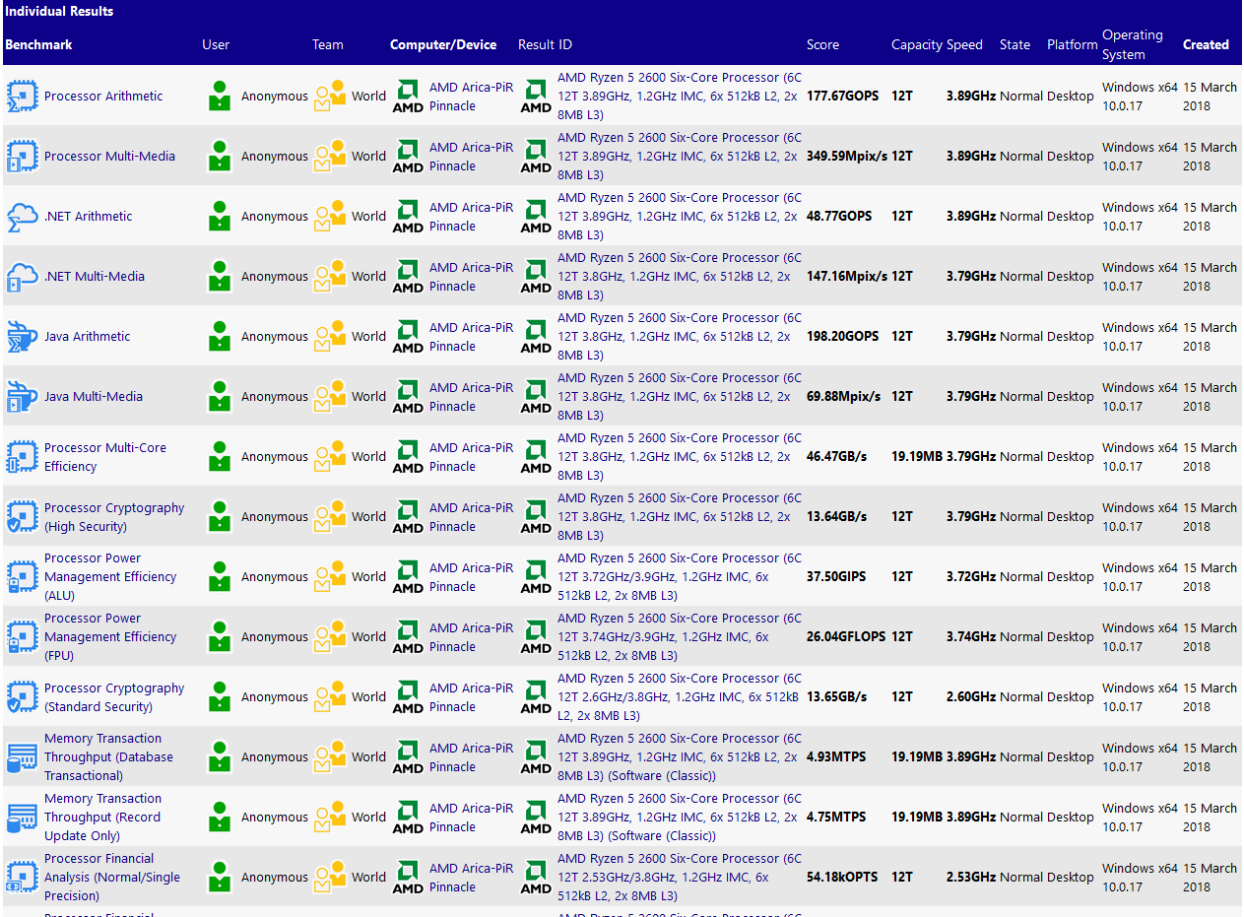Click the AMD device logo in .NET Arithmetic row
Image resolution: width=1244 pixels, height=917 pixels.
(408, 217)
